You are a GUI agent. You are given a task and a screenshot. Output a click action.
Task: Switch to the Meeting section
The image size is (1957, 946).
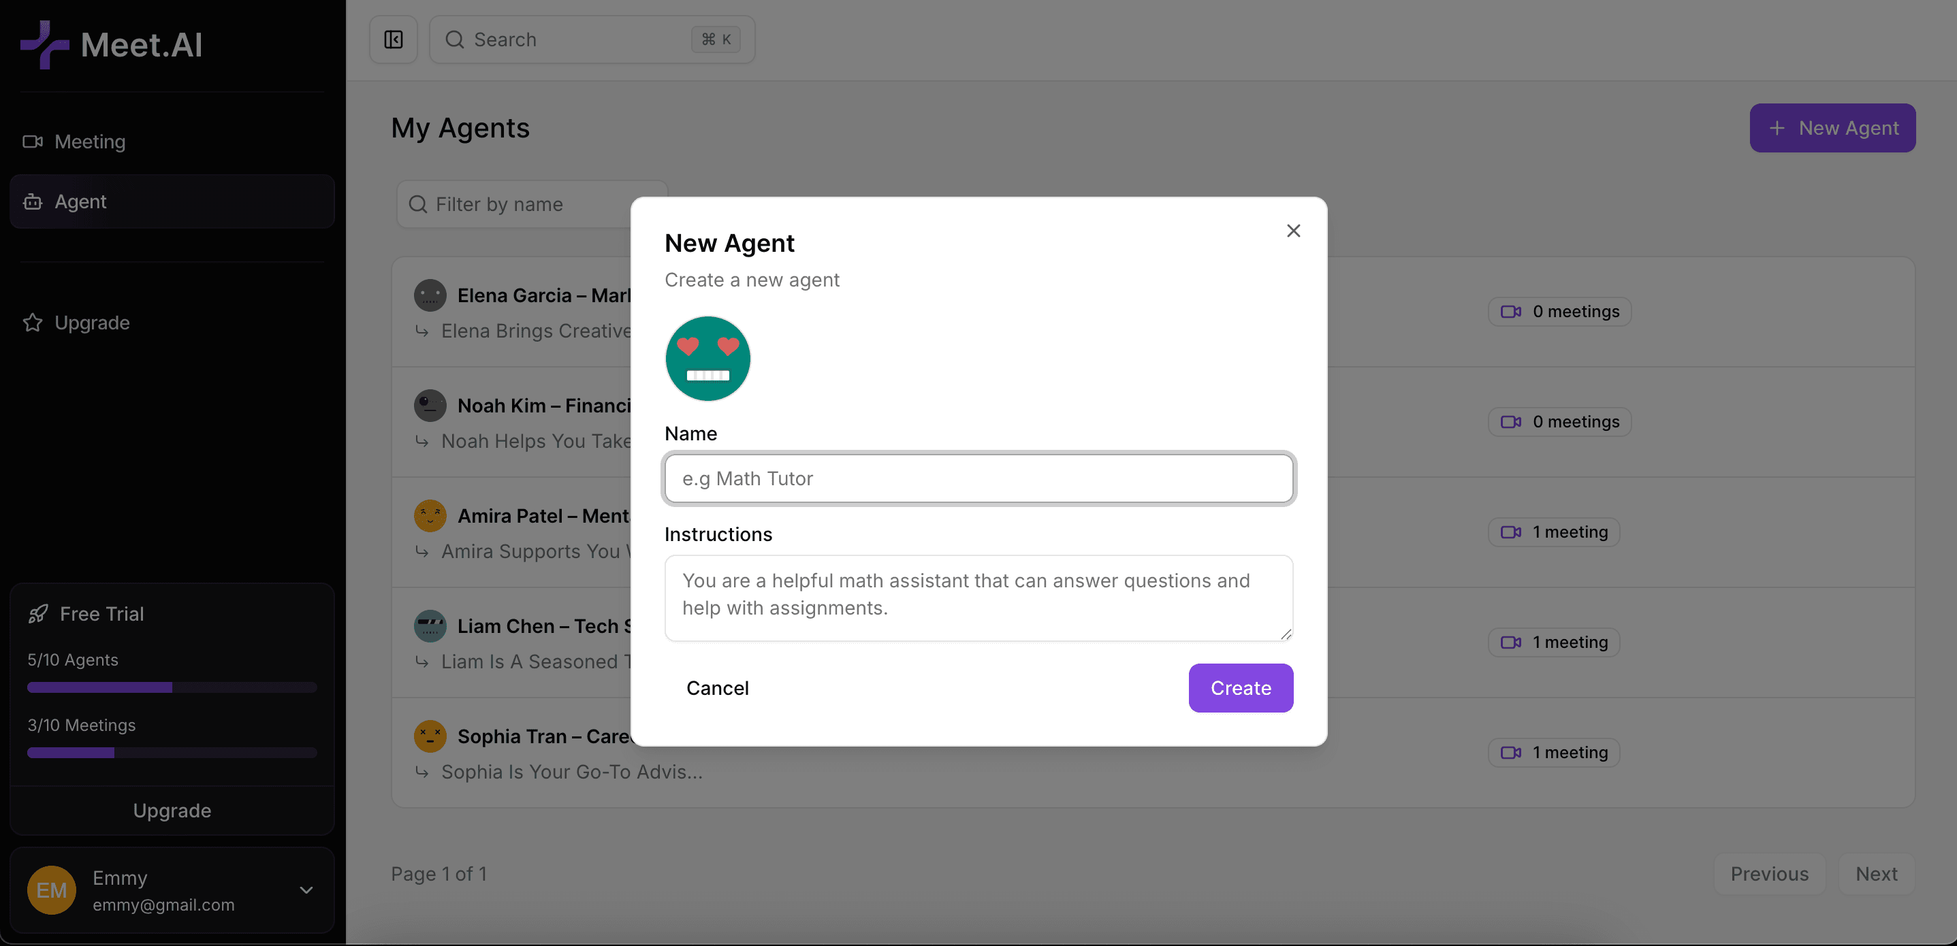click(x=90, y=141)
